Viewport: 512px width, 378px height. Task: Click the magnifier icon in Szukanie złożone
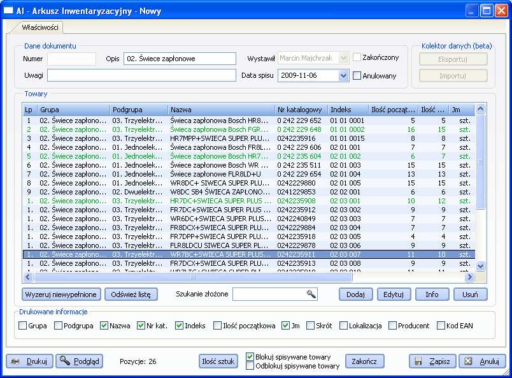click(x=311, y=294)
